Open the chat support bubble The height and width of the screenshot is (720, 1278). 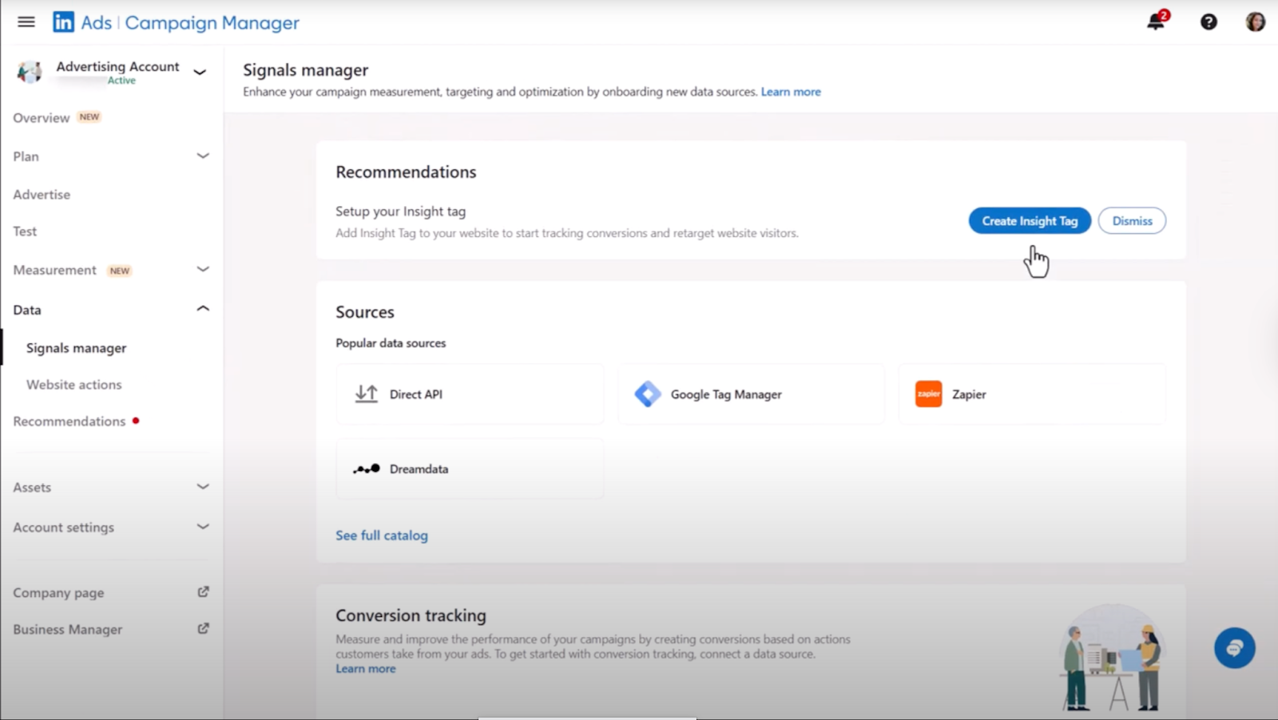pyautogui.click(x=1234, y=647)
